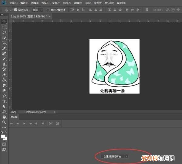Change the screen mode
Viewport: 182px width, 164px height.
[4, 150]
